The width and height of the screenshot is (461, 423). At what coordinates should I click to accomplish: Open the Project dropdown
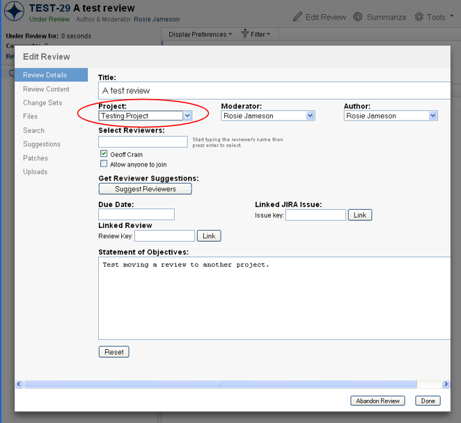146,116
